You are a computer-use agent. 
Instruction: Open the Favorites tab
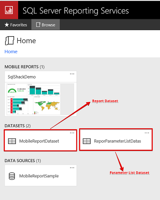tap(16, 25)
